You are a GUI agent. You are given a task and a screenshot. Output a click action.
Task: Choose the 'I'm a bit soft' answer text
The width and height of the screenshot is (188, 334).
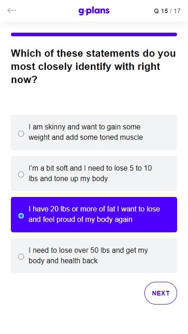90,173
